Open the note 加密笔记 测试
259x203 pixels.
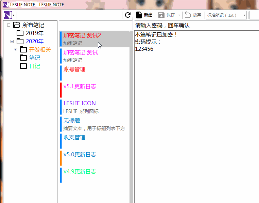[x=94, y=56]
